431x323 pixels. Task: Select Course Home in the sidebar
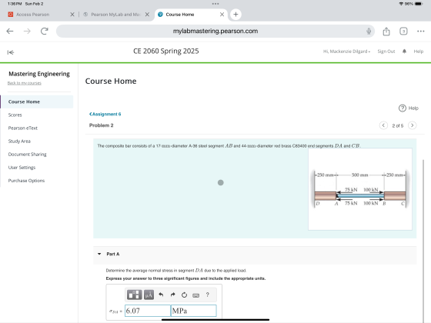pyautogui.click(x=37, y=102)
